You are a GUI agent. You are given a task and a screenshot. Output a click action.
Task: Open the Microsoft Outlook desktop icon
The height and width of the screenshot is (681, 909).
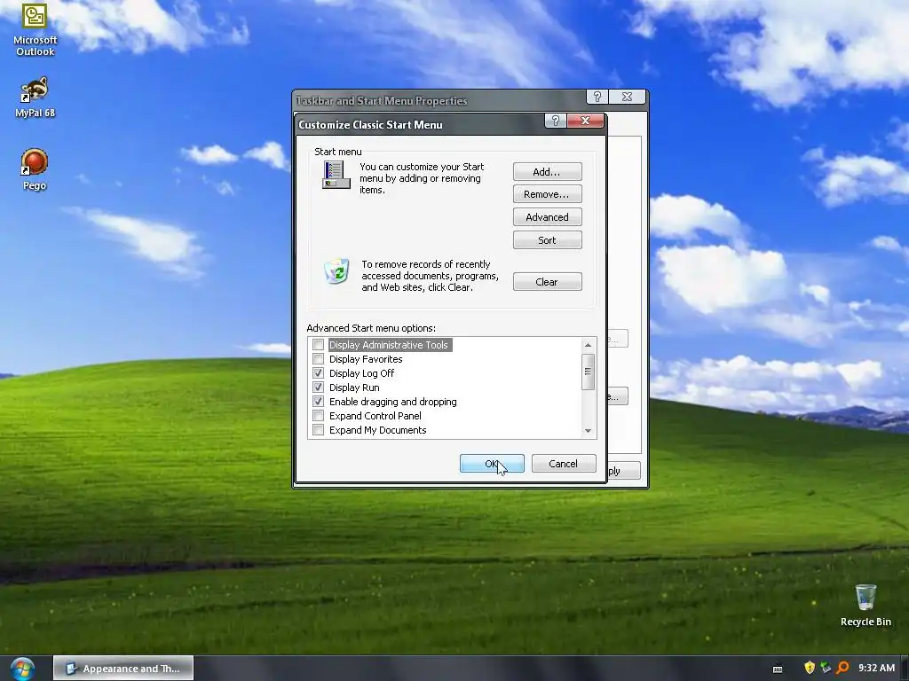(x=35, y=29)
